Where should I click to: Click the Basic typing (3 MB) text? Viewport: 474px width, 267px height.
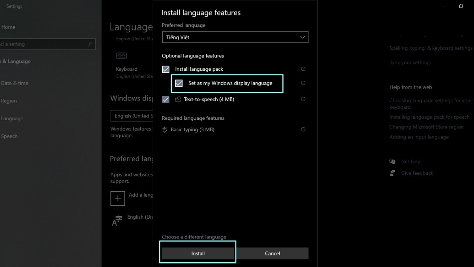point(192,130)
